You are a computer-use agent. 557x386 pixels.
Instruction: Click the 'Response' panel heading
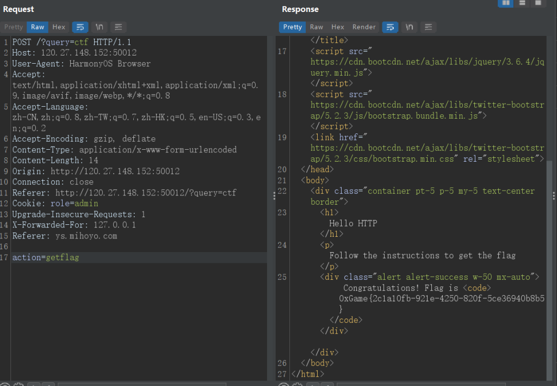(300, 9)
